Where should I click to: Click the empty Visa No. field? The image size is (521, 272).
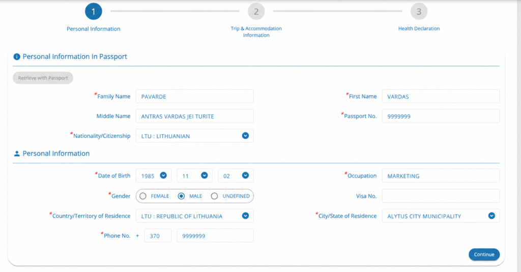[441, 196]
